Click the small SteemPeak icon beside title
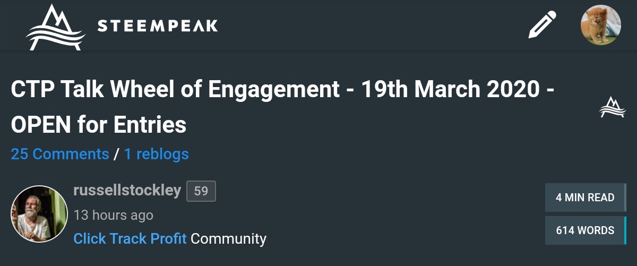The height and width of the screenshot is (266, 637). pos(612,107)
